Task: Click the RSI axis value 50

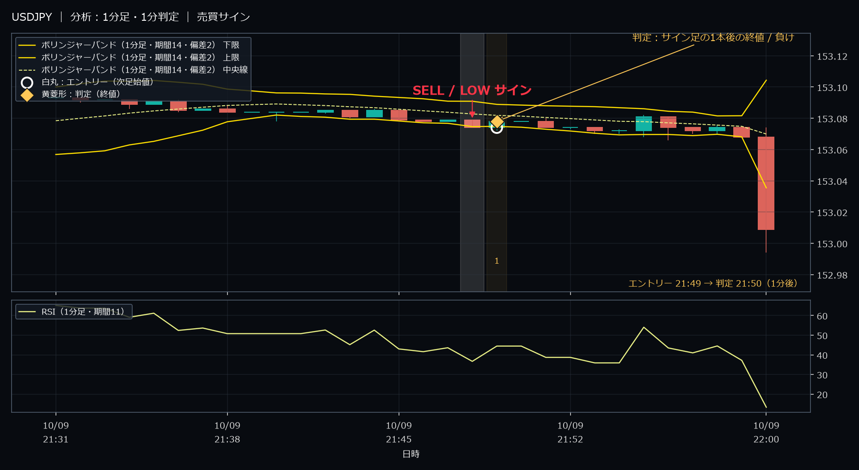Action: point(822,336)
